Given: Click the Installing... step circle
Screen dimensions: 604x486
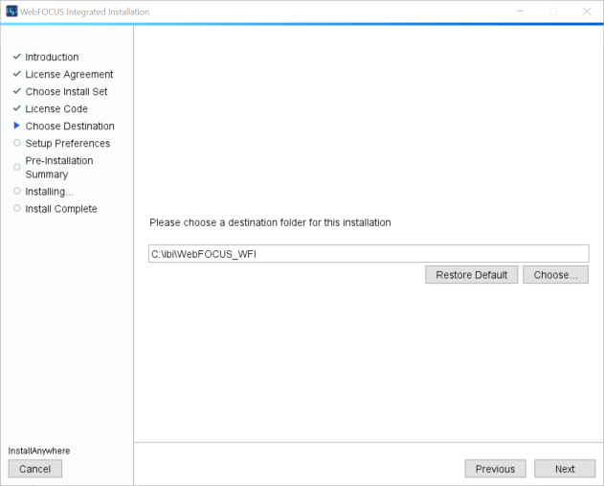Looking at the screenshot, I should click(16, 191).
